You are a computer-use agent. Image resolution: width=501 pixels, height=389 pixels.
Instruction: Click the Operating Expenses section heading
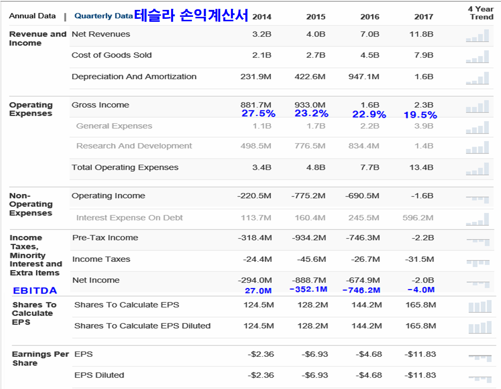(31, 109)
